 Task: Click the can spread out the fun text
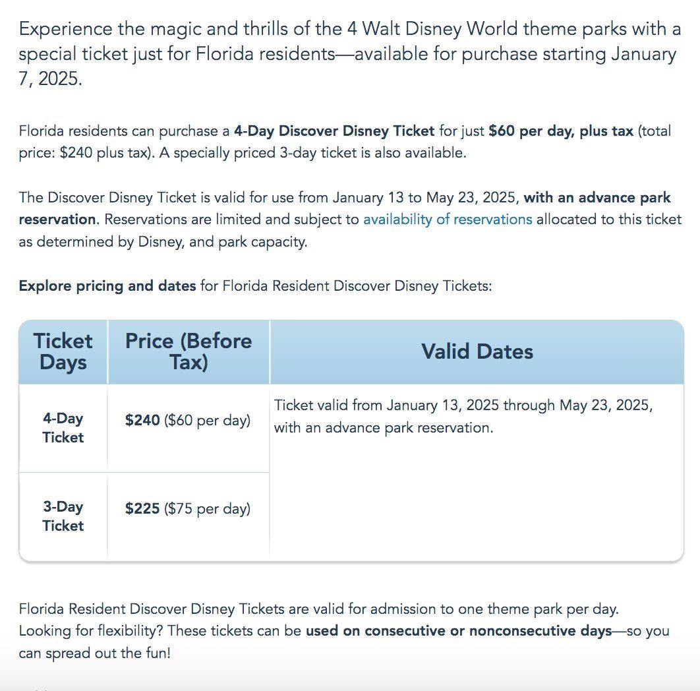coord(95,653)
